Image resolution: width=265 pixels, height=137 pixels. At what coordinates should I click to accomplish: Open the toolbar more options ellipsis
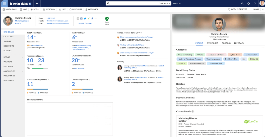click(263, 10)
